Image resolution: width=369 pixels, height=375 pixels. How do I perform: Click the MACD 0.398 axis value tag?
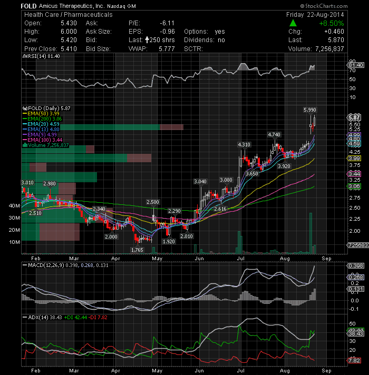[x=356, y=265]
